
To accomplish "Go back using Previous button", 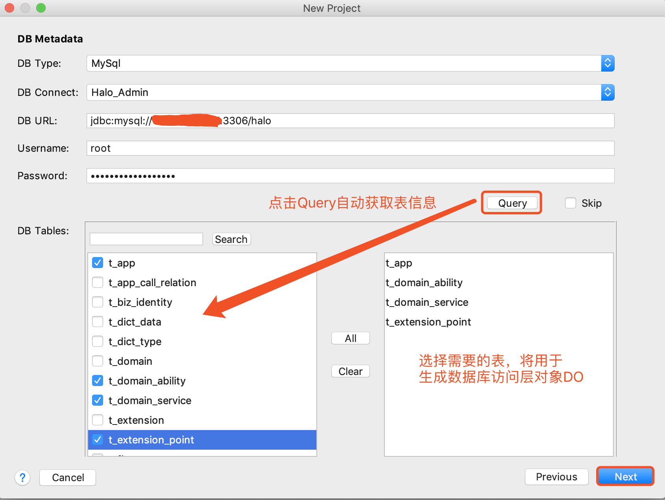I will click(x=556, y=476).
